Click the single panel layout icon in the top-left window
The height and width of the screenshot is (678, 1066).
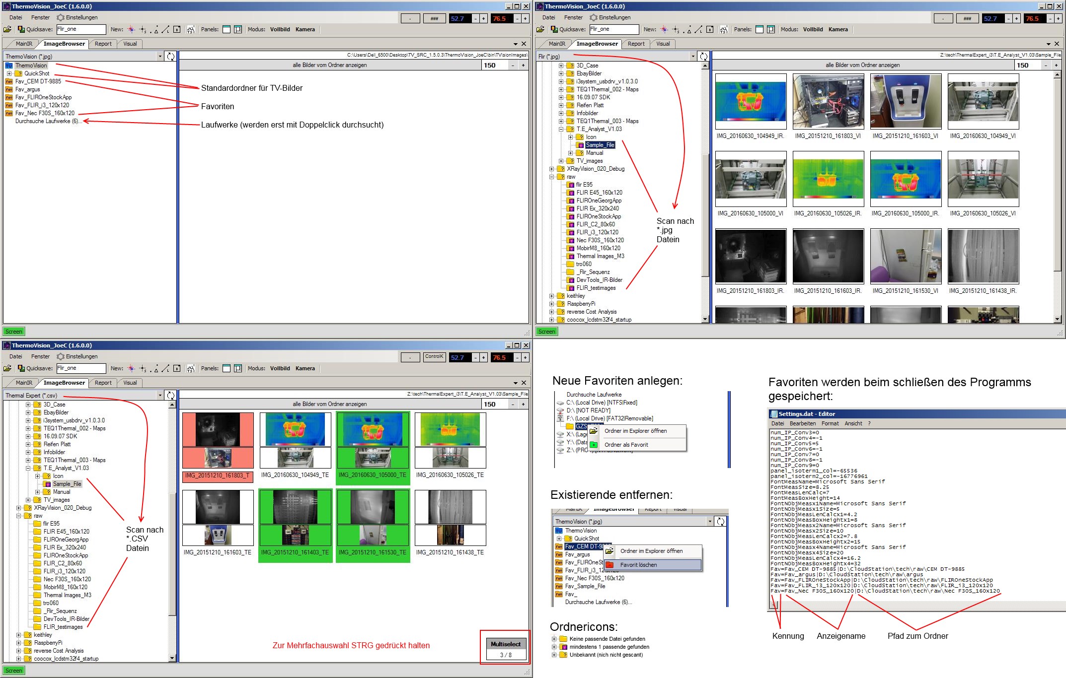tap(227, 29)
